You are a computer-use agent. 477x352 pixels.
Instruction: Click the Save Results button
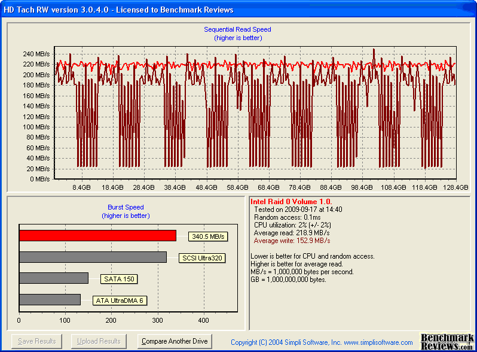[x=37, y=341]
